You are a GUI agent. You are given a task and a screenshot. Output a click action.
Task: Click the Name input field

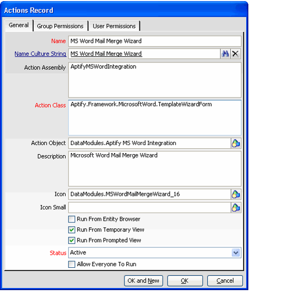(154, 41)
